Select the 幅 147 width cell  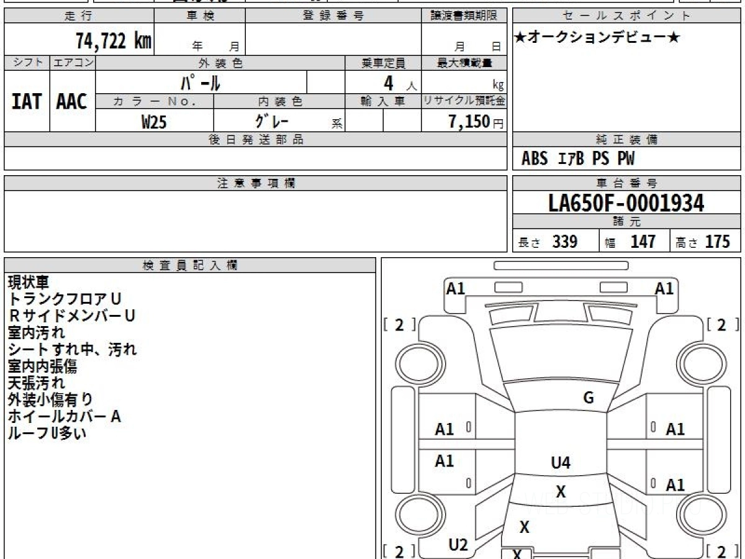coord(634,242)
